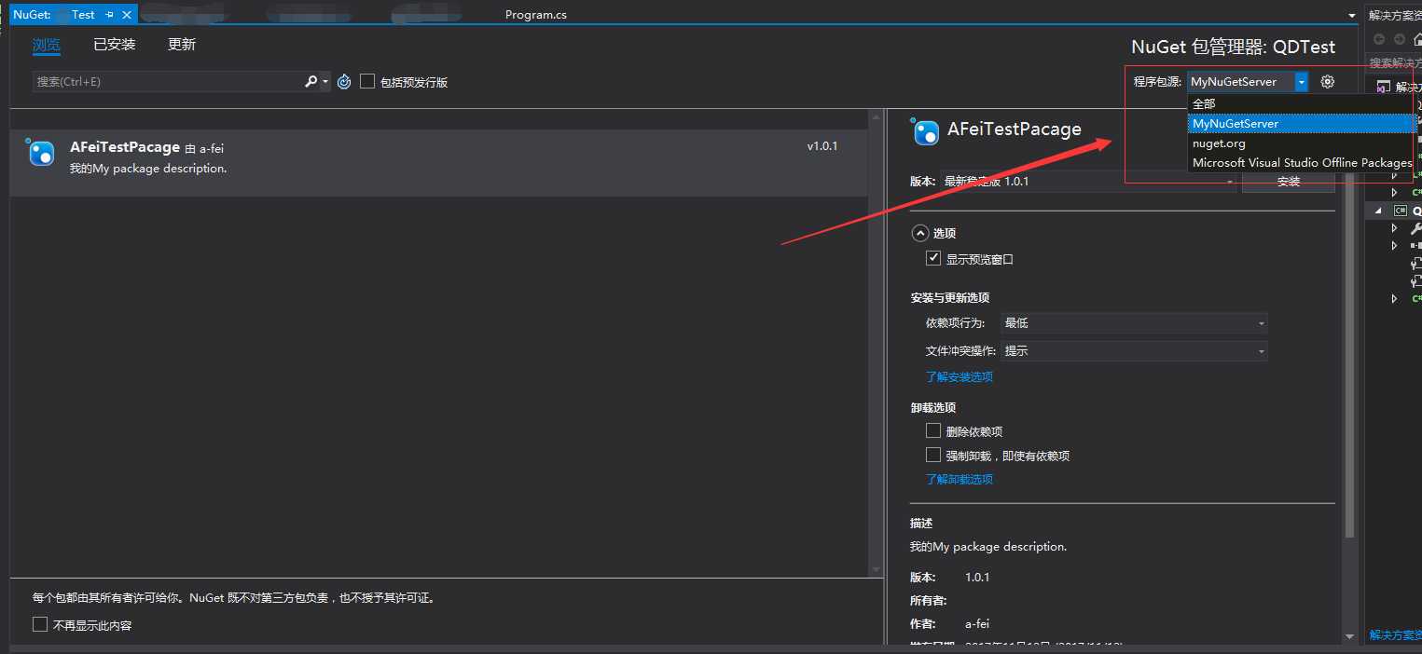
Task: Choose MyNuGetServer in the source list
Action: pos(1302,123)
